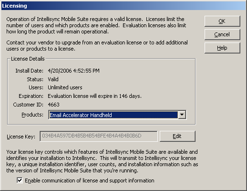Click the Customer ID value 4663
Viewport: 247px width, 191px height.
tap(53, 105)
